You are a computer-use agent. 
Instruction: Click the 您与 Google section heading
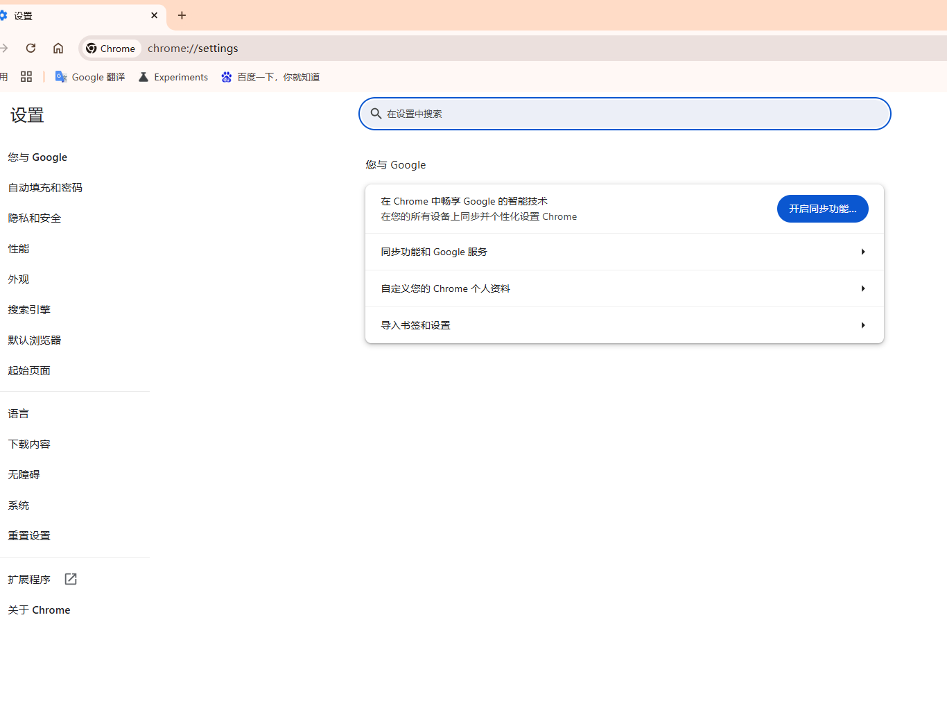tap(396, 165)
